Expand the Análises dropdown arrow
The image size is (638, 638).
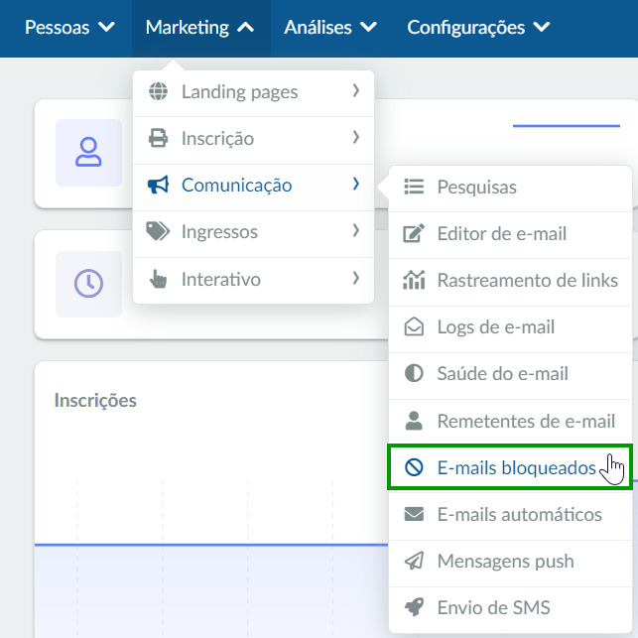click(x=369, y=27)
